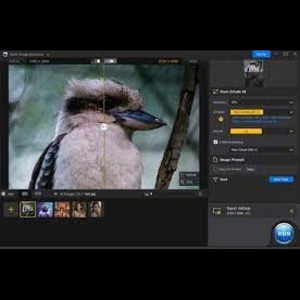Click the text tool icon beside Add Text
This screenshot has width=300, height=300.
(x=215, y=179)
